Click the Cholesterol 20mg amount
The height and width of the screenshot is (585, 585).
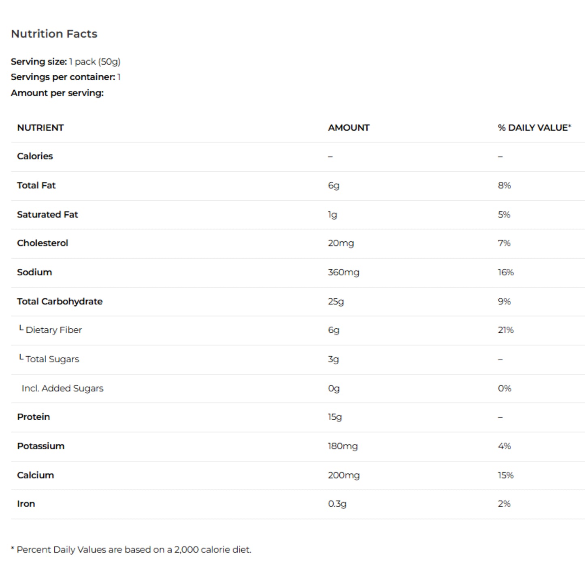341,243
